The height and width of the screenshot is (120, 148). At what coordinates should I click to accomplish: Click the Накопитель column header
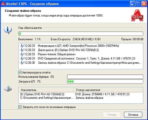pyautogui.click(x=46, y=90)
